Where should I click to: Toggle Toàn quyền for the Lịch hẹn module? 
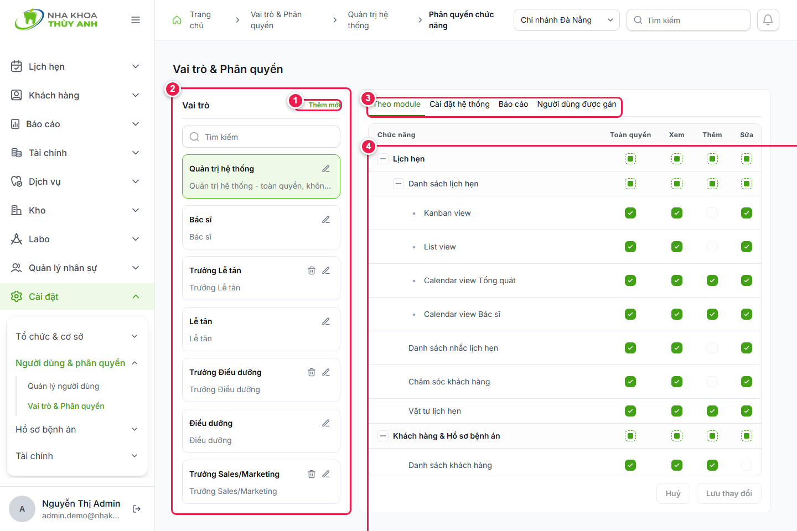coord(630,159)
